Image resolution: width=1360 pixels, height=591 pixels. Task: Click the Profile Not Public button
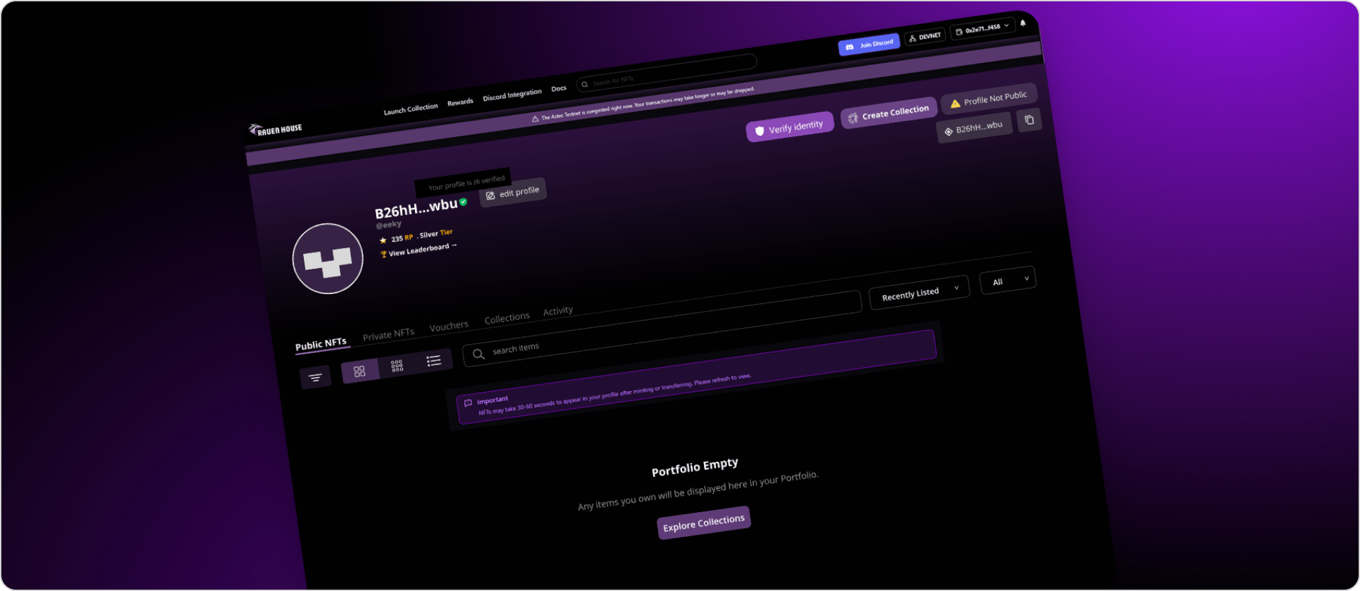989,99
